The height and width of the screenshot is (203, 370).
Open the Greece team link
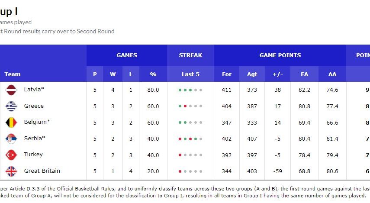tap(34, 106)
